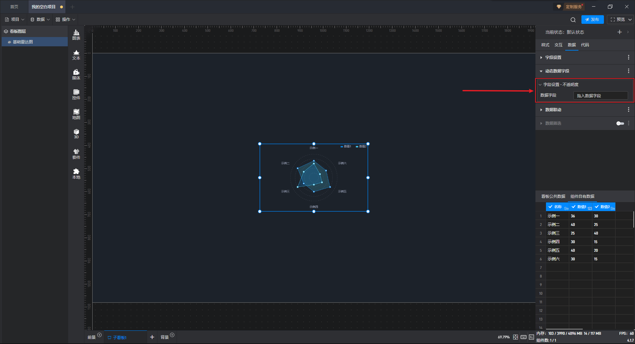Select the 数据 tab in the properties panel
The height and width of the screenshot is (344, 635).
[572, 45]
